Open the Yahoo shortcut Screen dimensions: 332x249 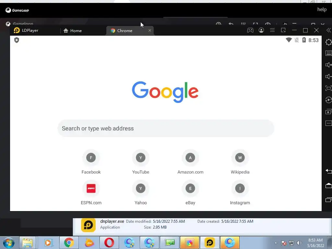141,193
